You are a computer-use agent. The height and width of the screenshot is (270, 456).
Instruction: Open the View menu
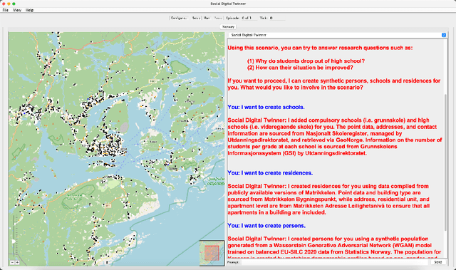(x=17, y=10)
